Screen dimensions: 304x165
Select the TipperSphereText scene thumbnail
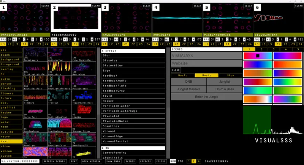tap(82, 97)
